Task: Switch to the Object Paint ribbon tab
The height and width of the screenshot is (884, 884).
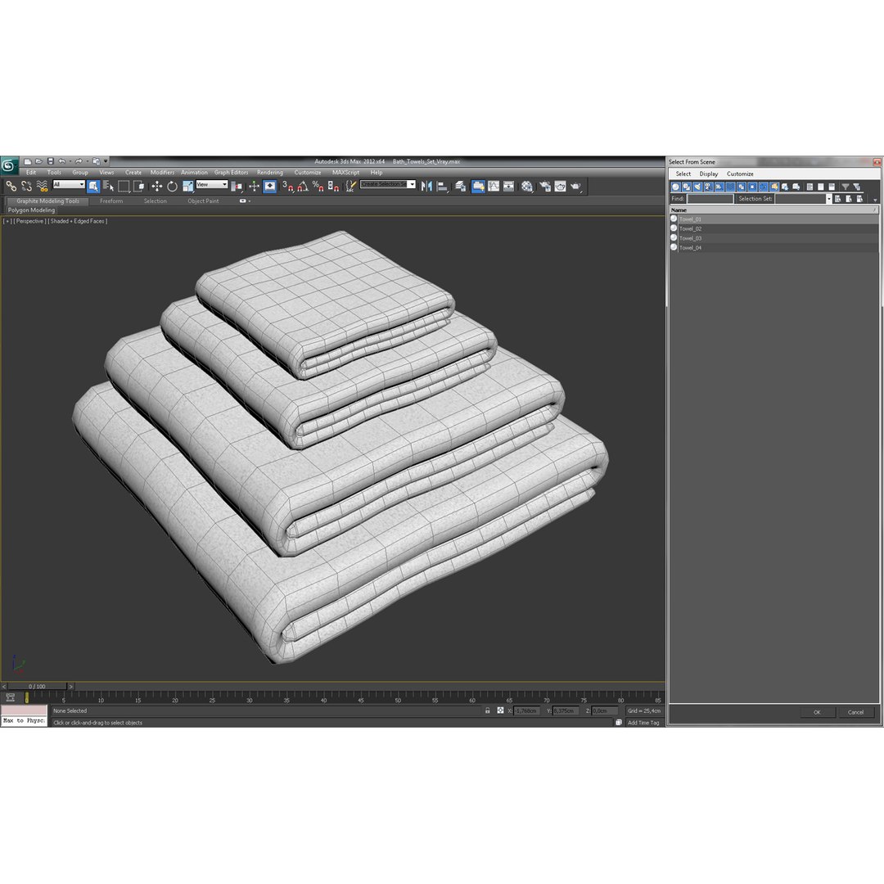Action: tap(203, 201)
